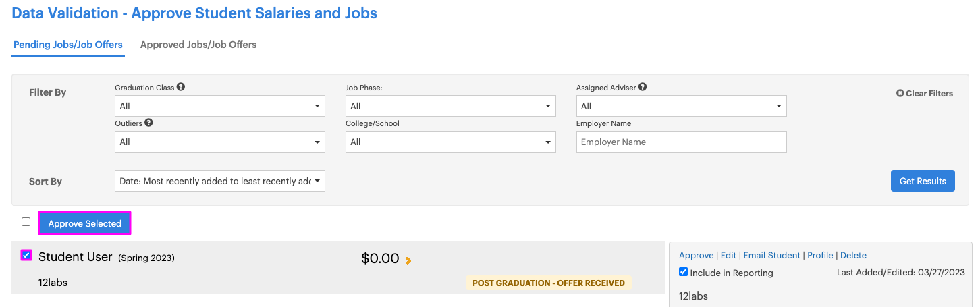Uncheck the Student User row checkbox
980x307 pixels.
pyautogui.click(x=26, y=255)
